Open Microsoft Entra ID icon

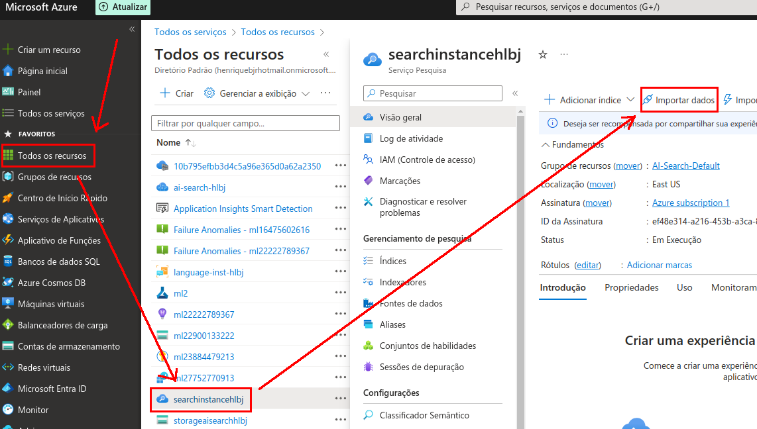pyautogui.click(x=8, y=389)
